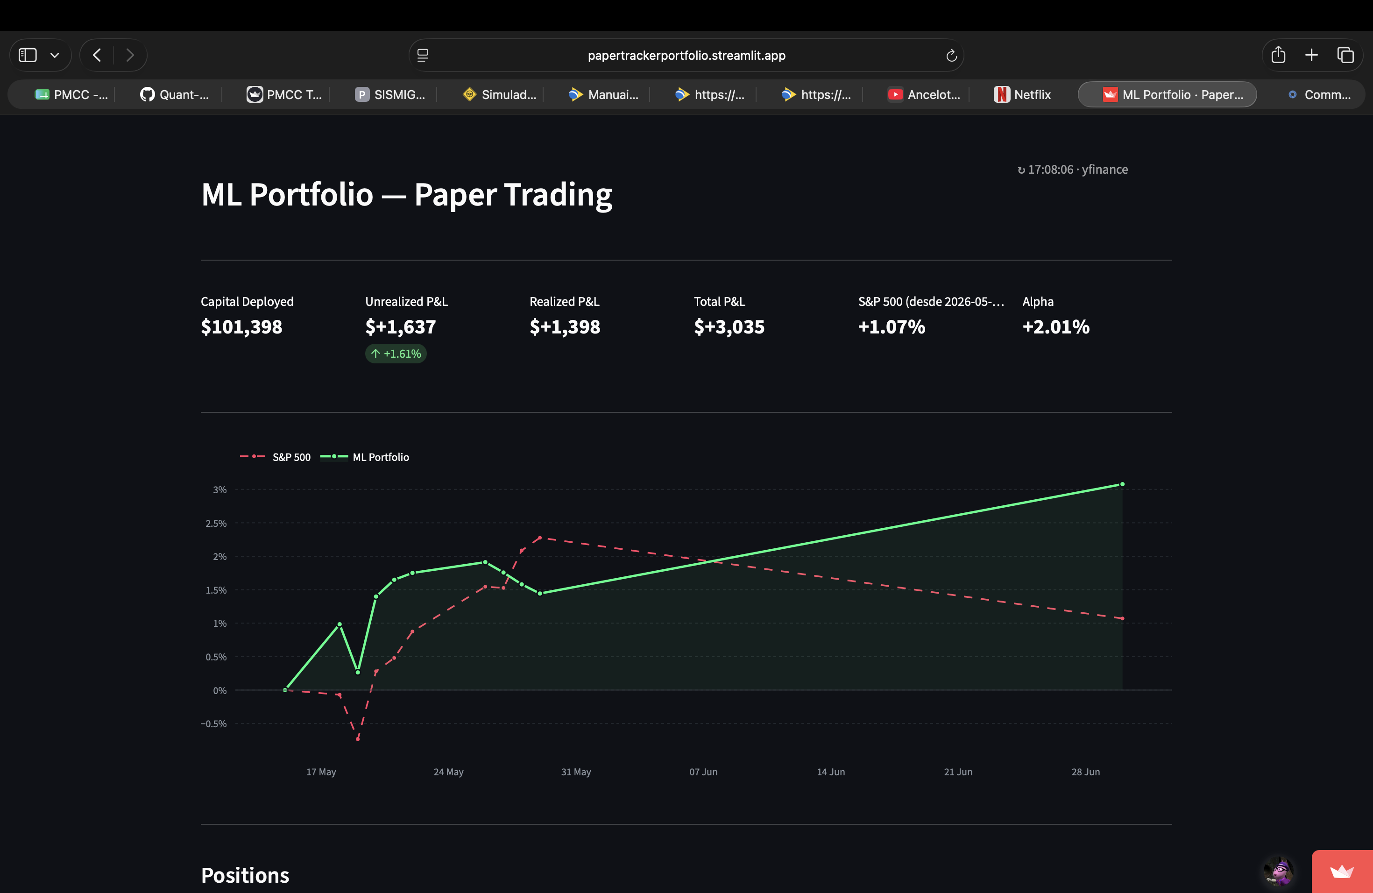This screenshot has width=1373, height=893.
Task: Click the +1.61% unrealized change badge
Action: click(396, 354)
